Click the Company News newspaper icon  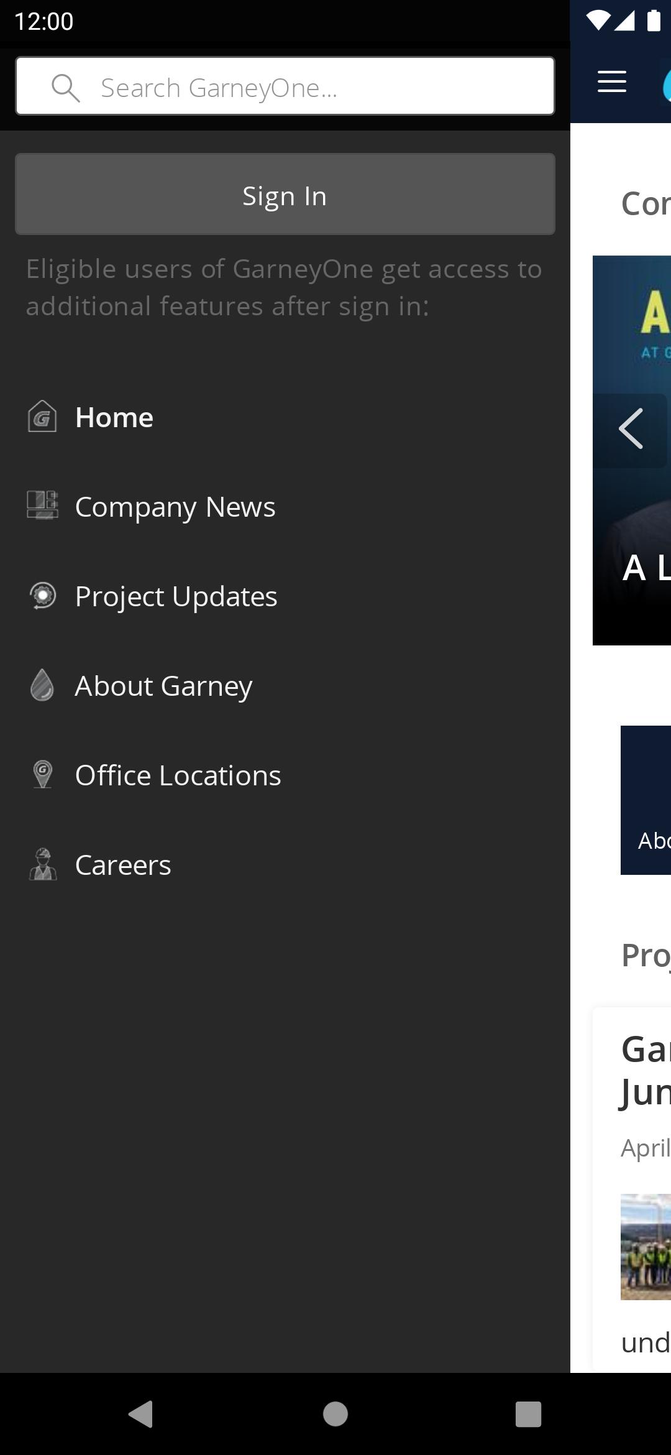point(42,505)
